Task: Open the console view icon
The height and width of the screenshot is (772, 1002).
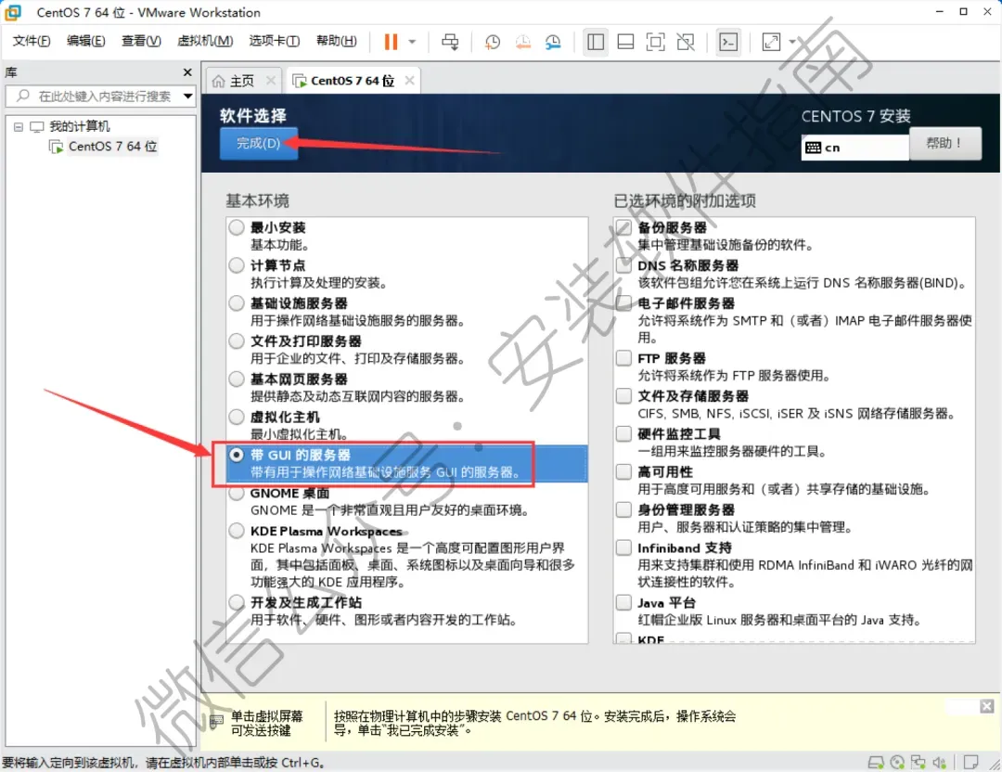Action: pos(728,42)
